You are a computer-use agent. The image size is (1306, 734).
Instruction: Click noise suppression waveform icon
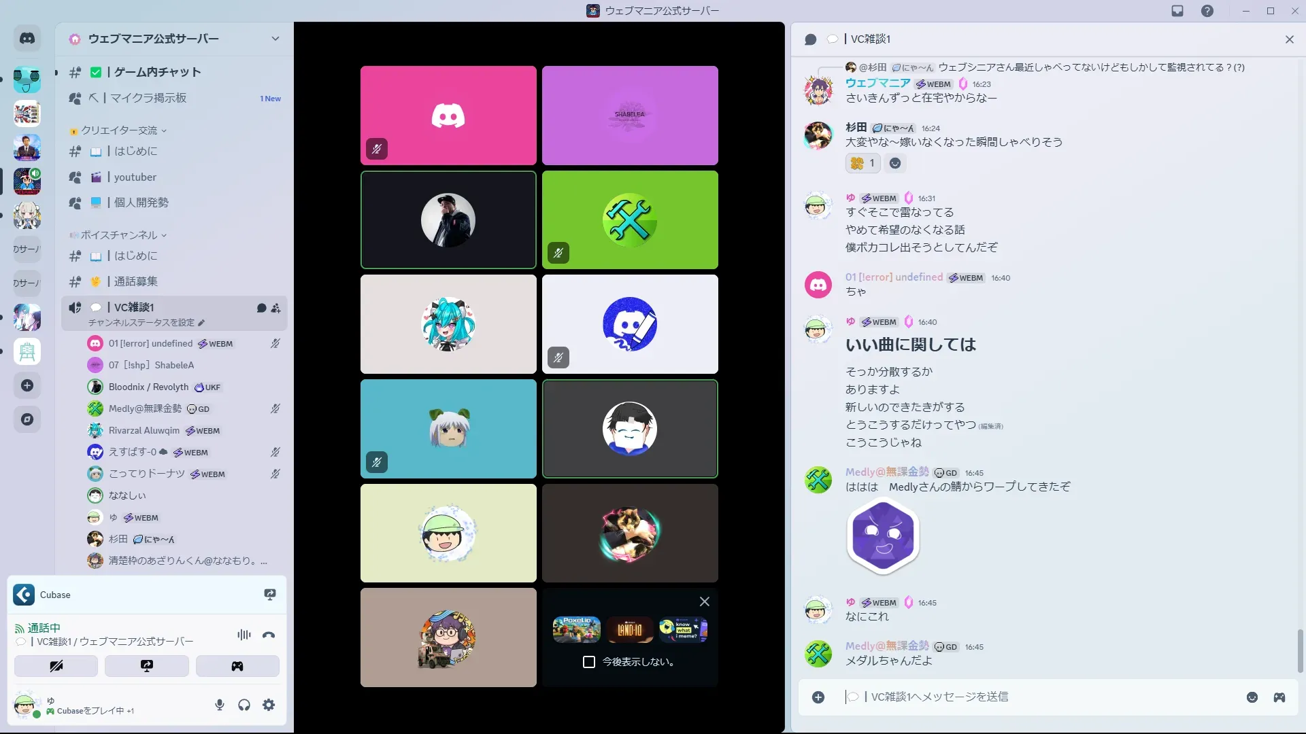pyautogui.click(x=244, y=635)
